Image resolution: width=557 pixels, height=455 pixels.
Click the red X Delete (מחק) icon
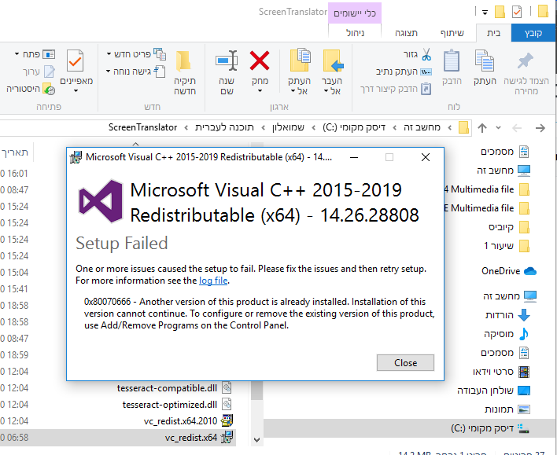260,61
